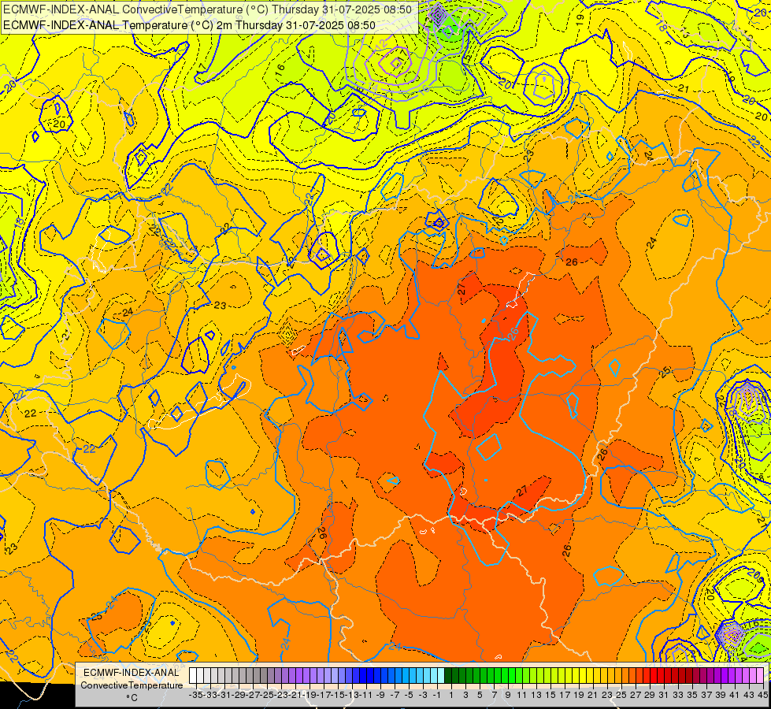Click the ConvectiveTemperature title line at top

(x=207, y=9)
